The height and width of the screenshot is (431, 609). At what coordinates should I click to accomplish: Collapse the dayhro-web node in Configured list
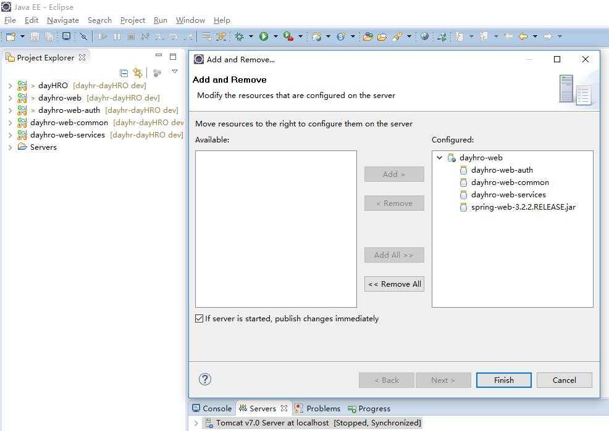point(439,158)
